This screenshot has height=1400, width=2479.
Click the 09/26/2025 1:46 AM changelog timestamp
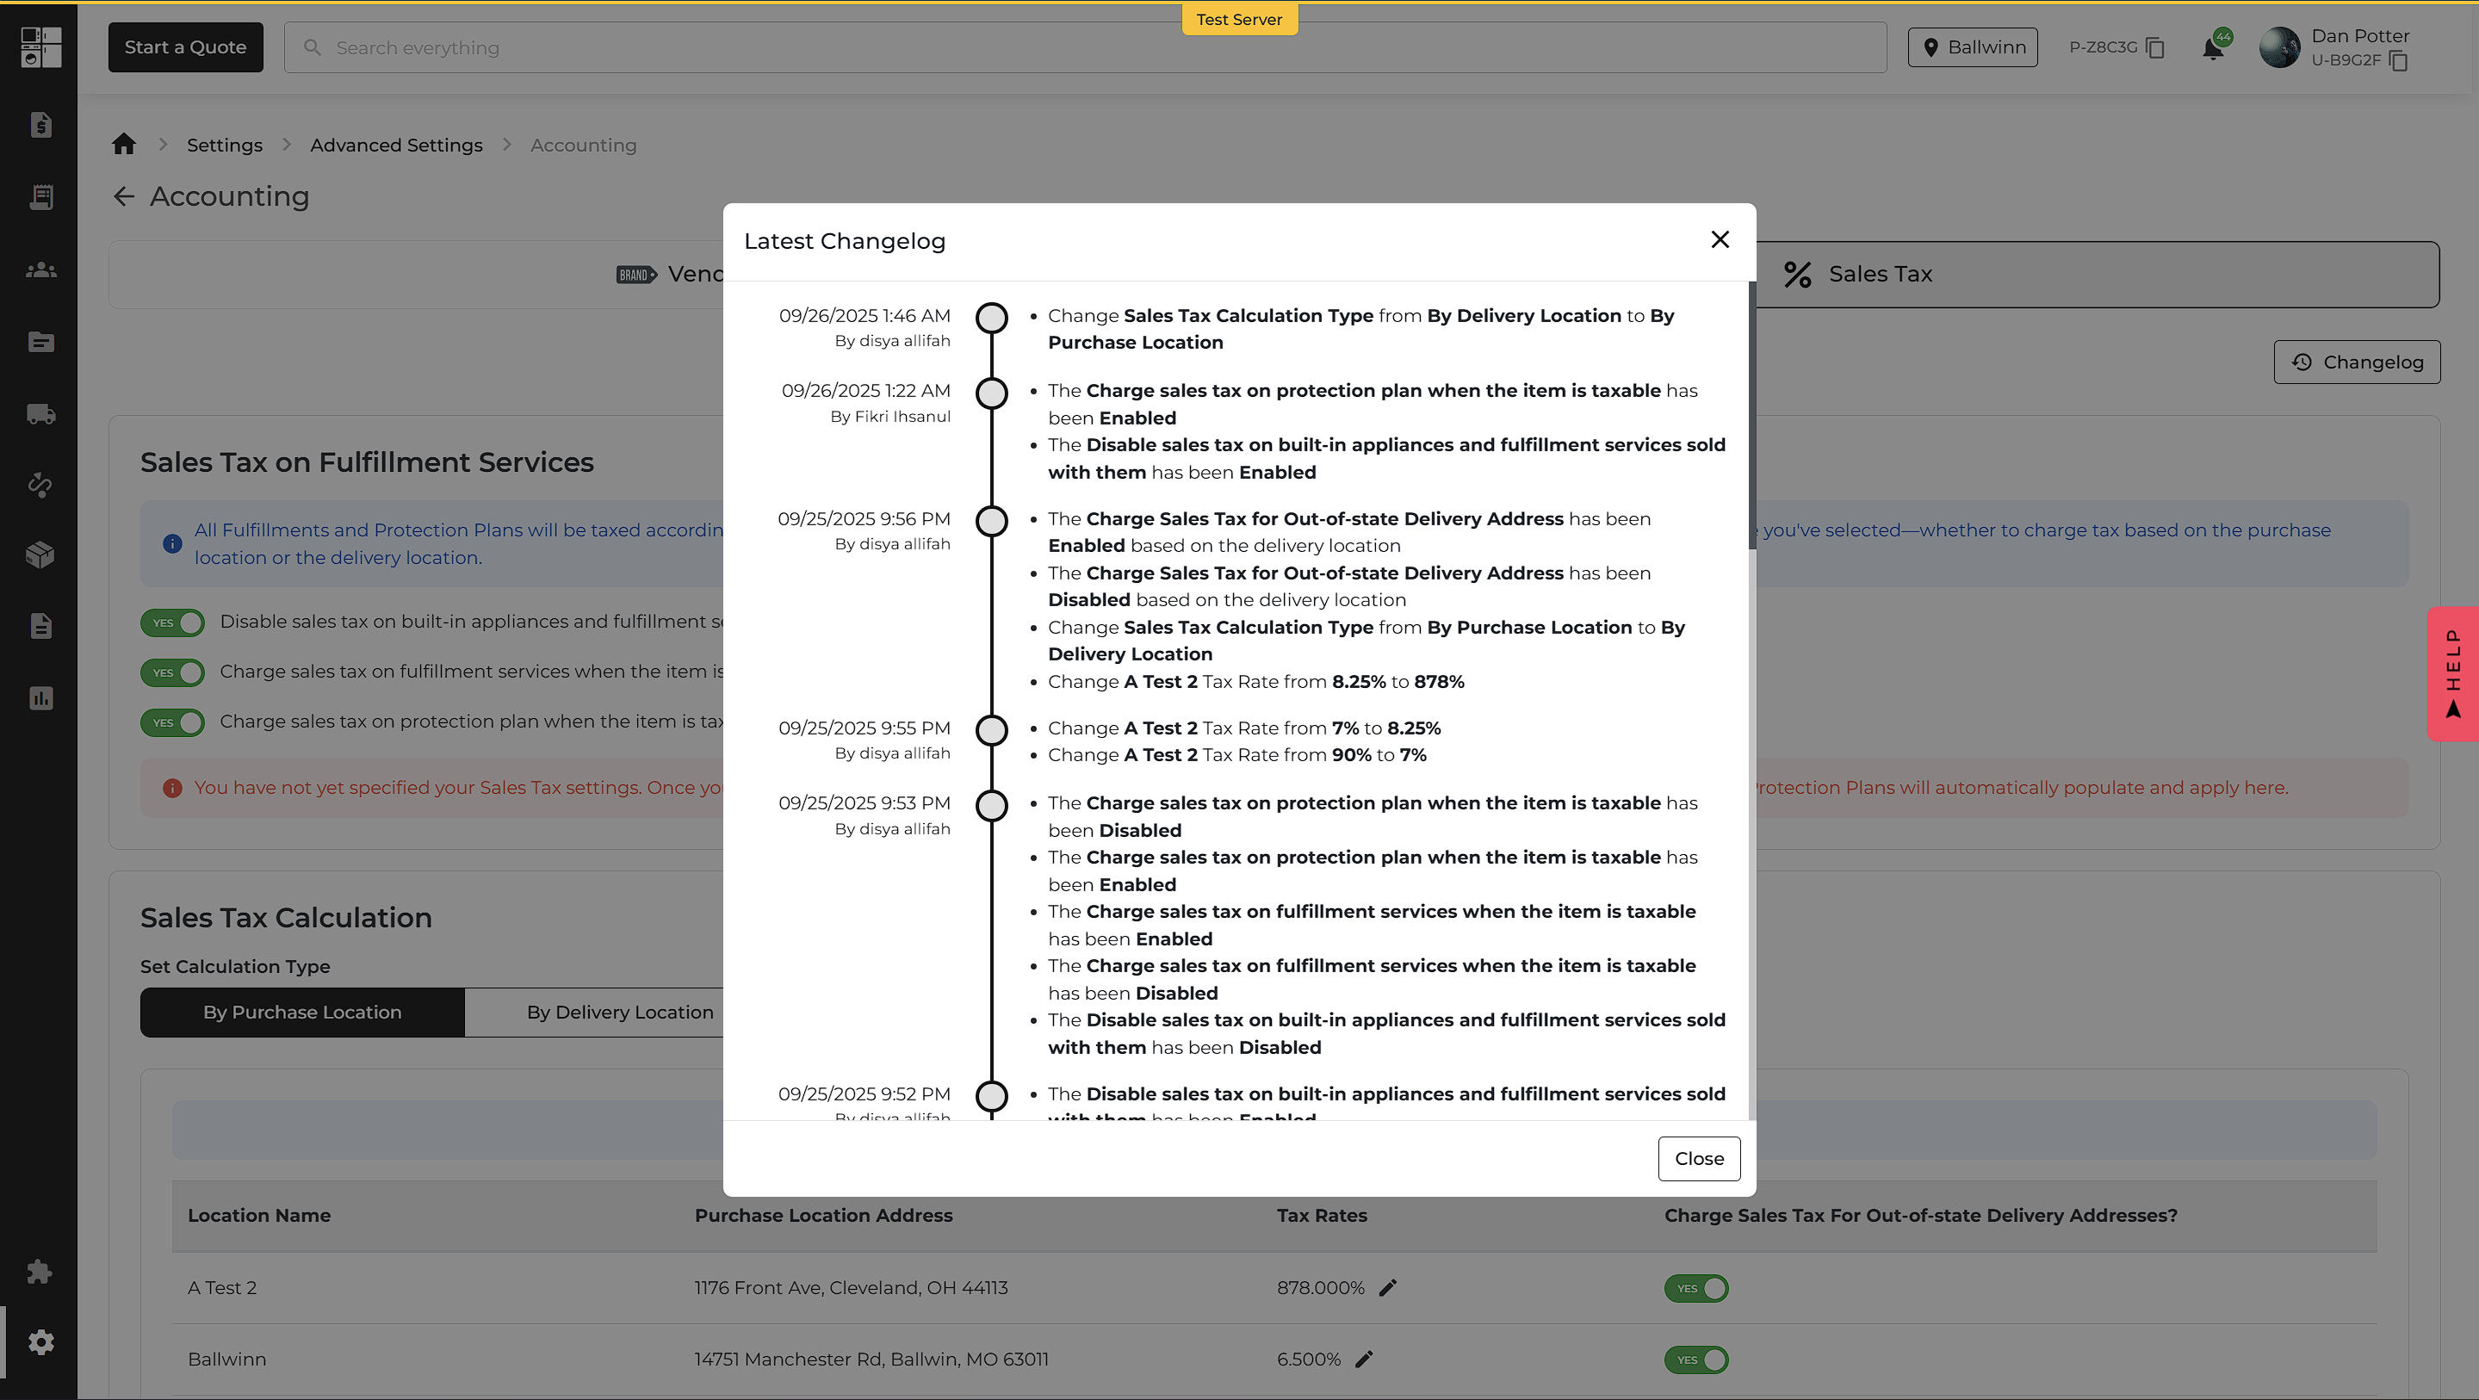(x=865, y=316)
